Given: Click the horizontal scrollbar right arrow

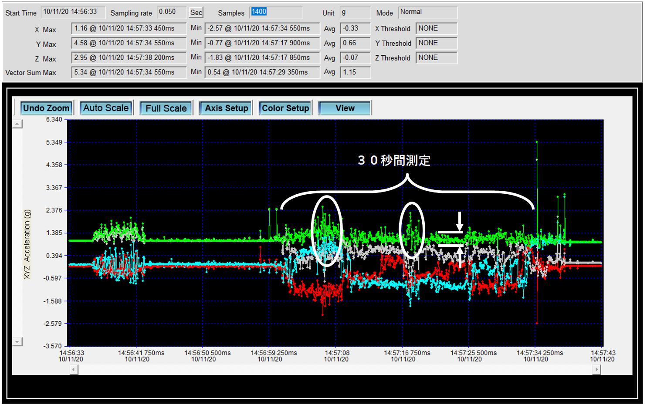Looking at the screenshot, I should coord(596,370).
